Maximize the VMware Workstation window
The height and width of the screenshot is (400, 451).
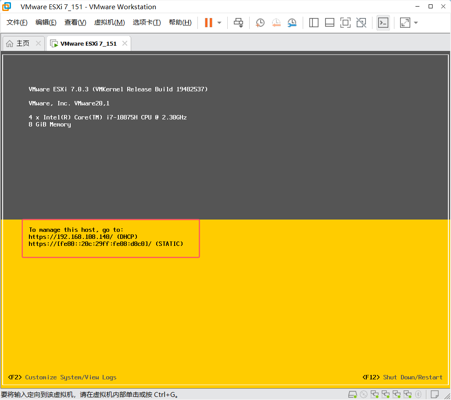[430, 6]
